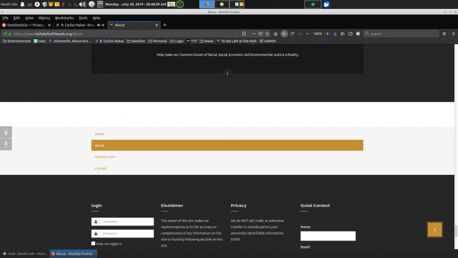
Task: Open the Bookmarks menu
Action: tap(64, 18)
